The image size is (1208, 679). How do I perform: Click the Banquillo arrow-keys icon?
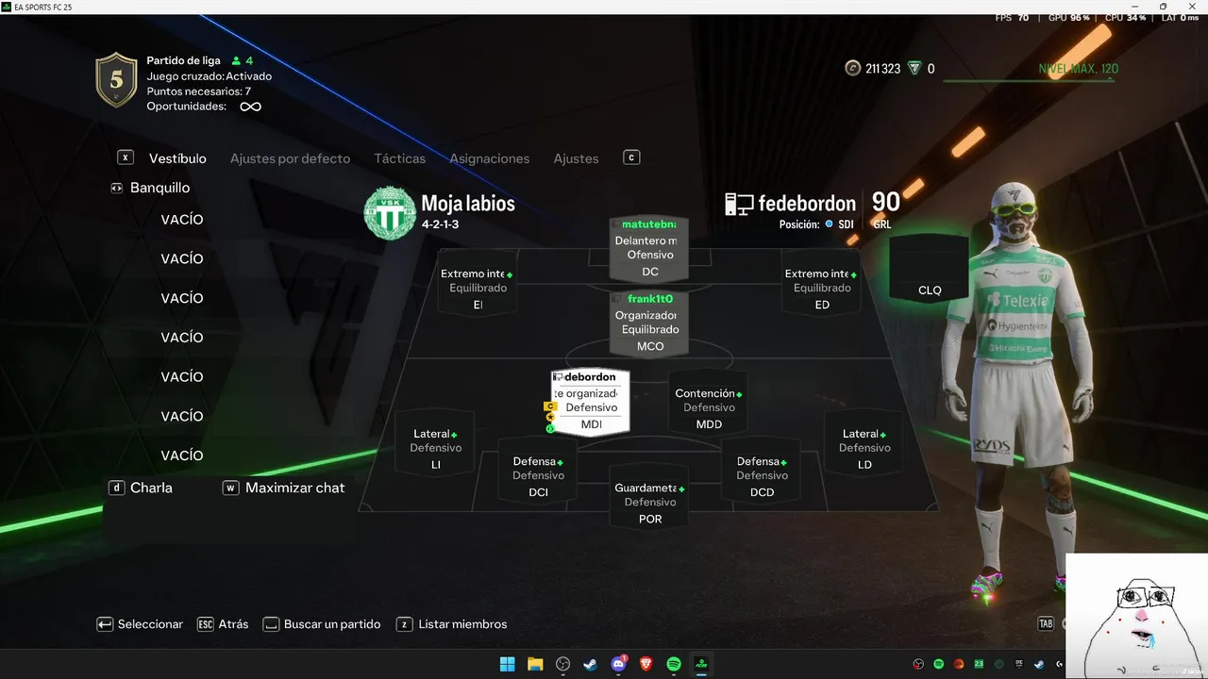(117, 188)
